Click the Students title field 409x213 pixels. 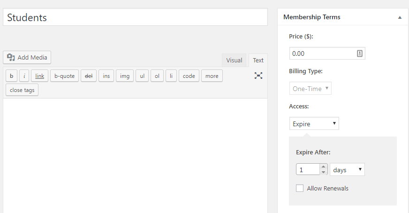click(x=135, y=17)
